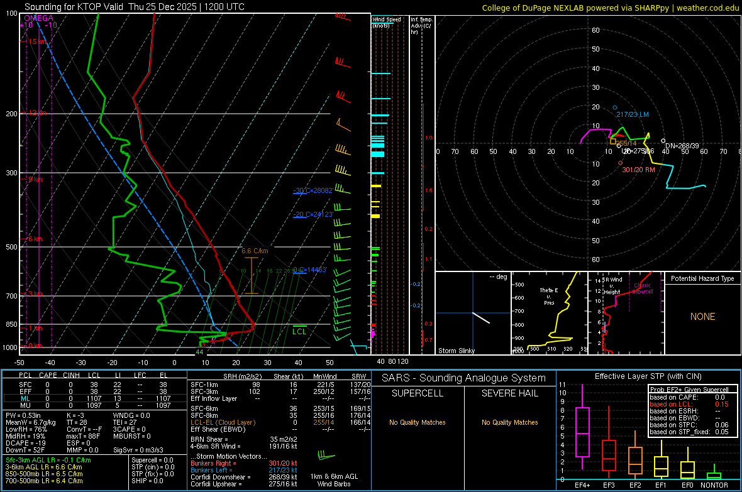Click 'based on STPC: 0.06' probability
Image resolution: width=742 pixels, height=492 pixels.
[x=689, y=425]
